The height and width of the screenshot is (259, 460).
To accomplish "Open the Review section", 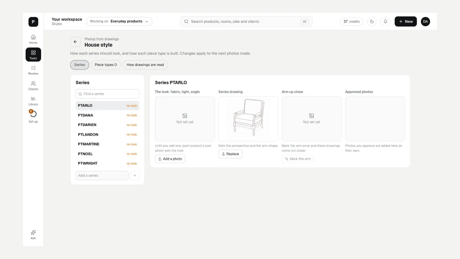I will tap(33, 70).
